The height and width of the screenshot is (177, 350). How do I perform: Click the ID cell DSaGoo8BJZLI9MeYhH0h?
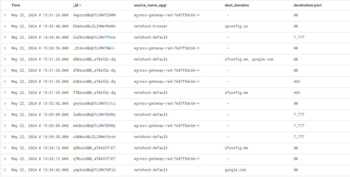pos(94,26)
